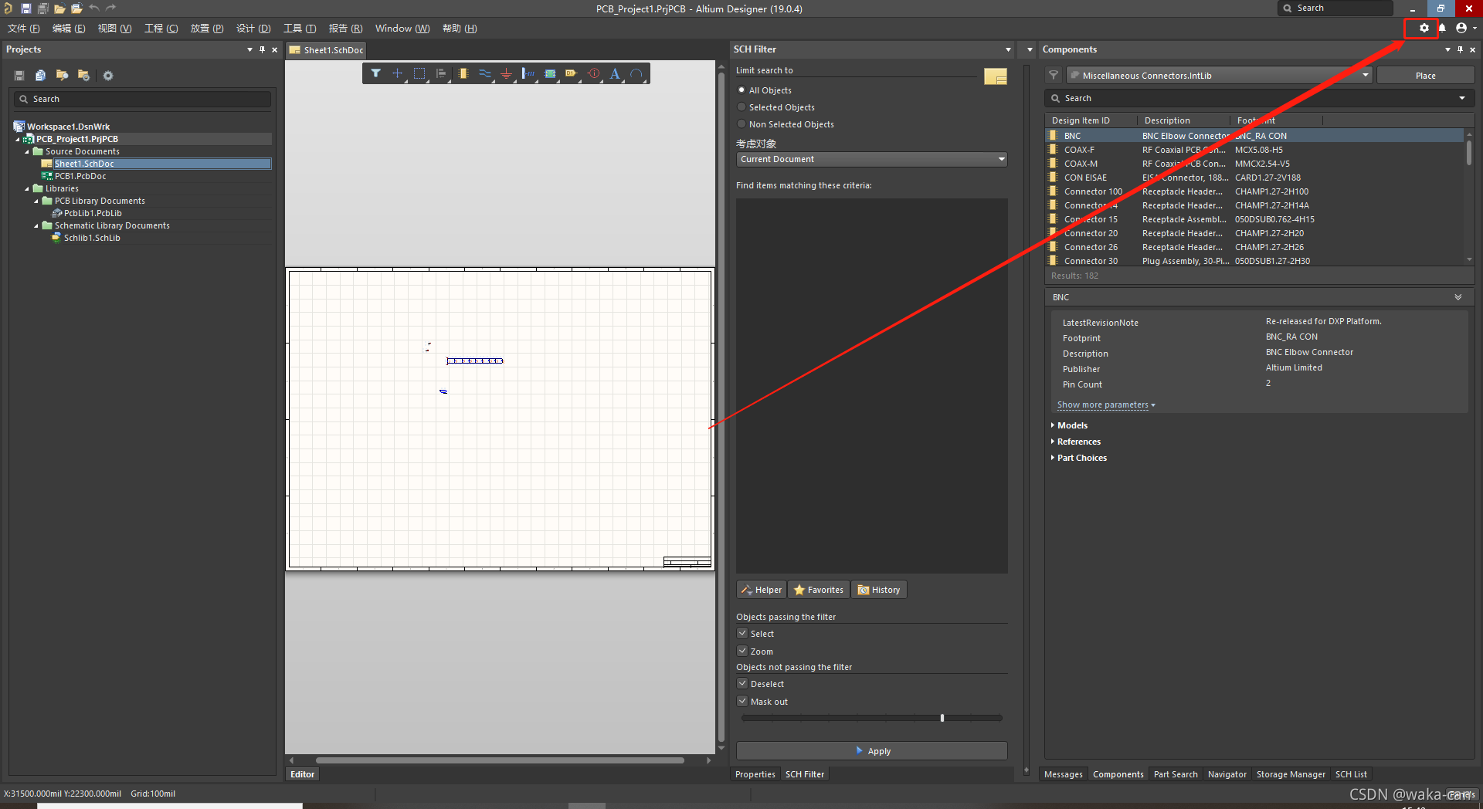The image size is (1483, 809).
Task: Open Projects panel settings gear
Action: [x=108, y=76]
